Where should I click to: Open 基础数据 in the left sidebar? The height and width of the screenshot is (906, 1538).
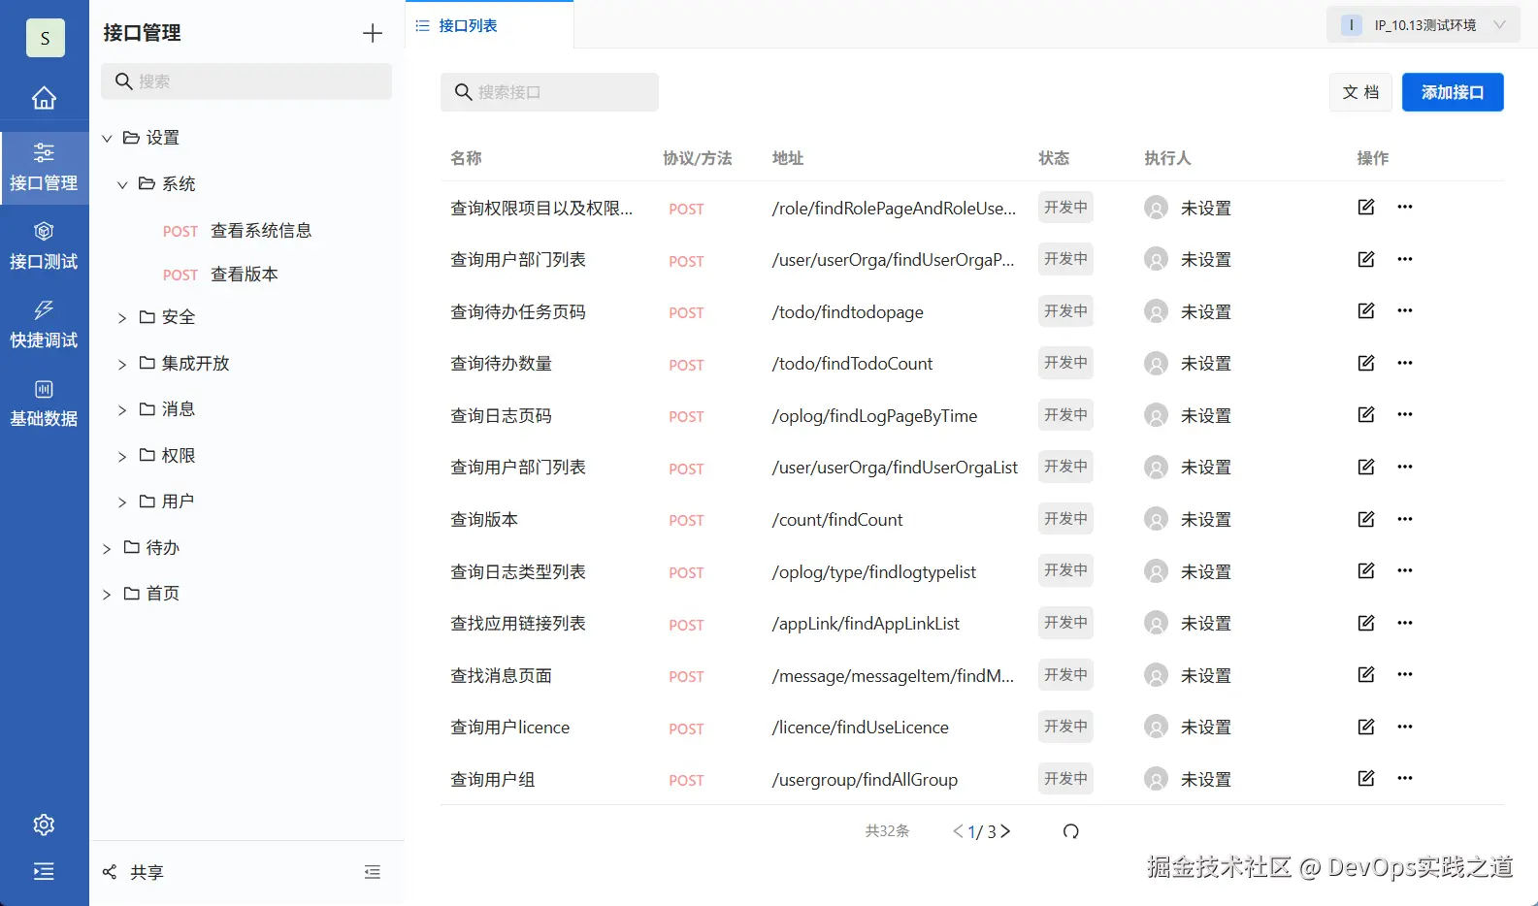[44, 404]
